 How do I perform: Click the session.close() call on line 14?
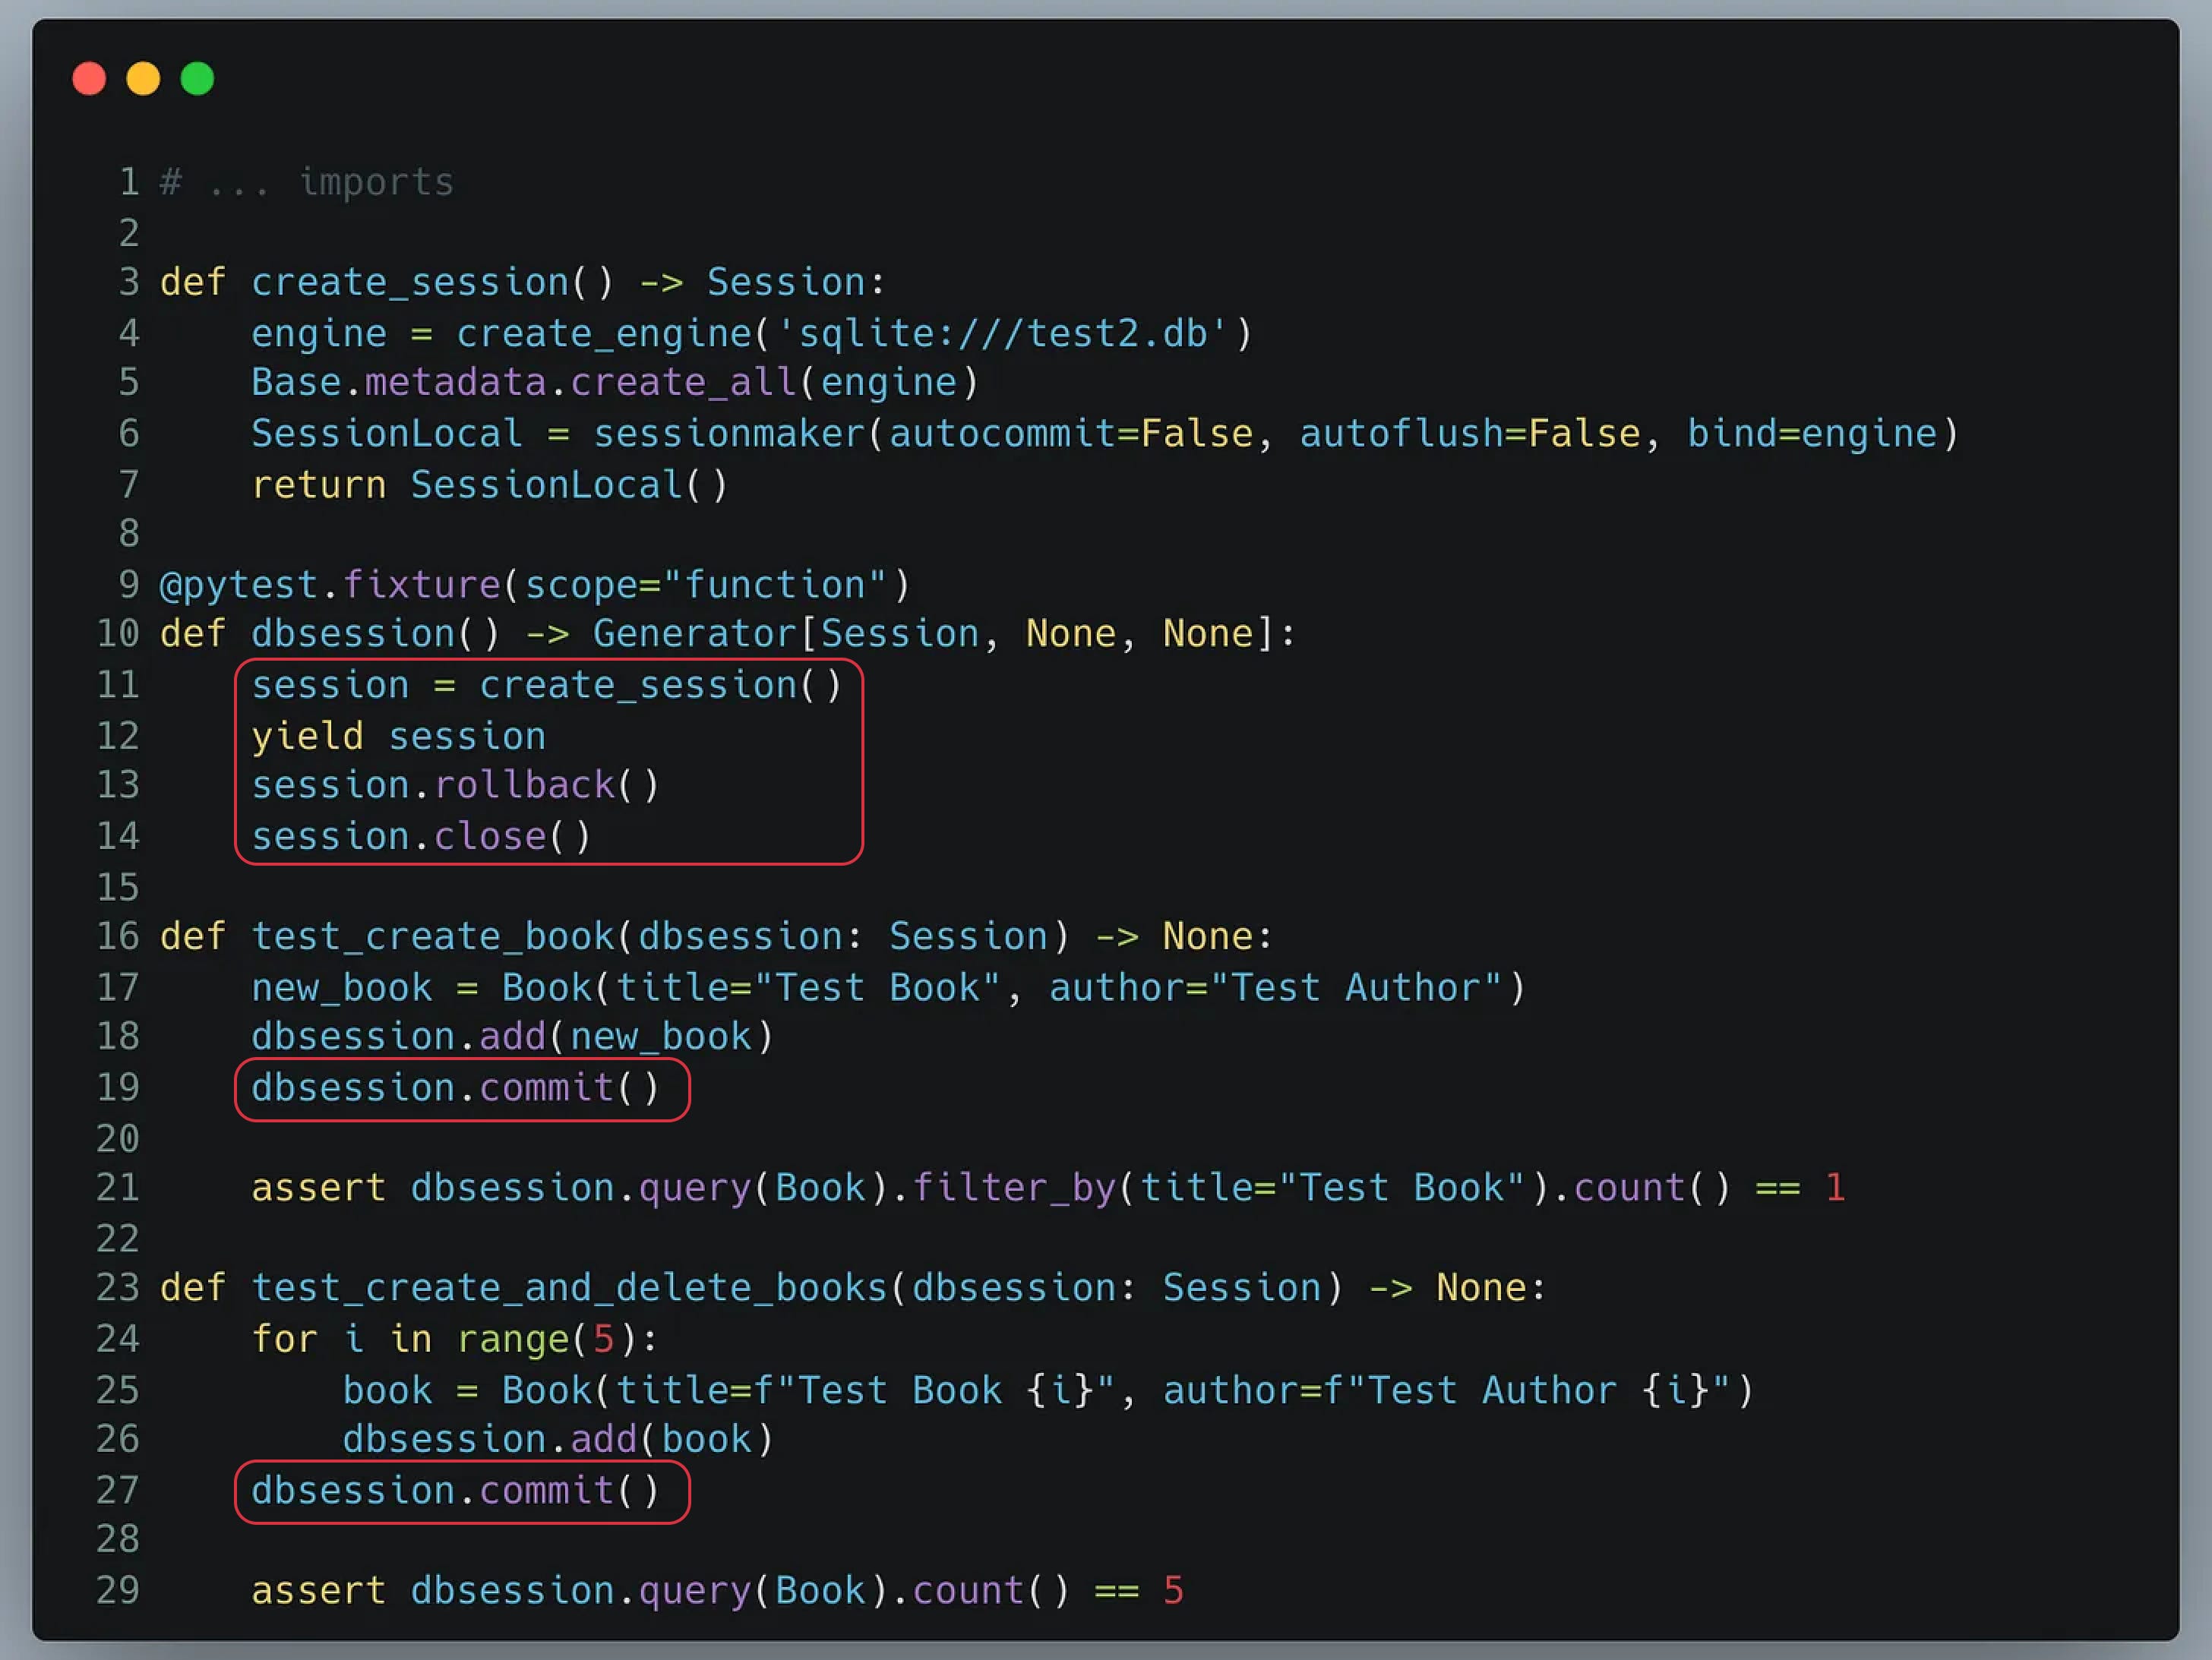[x=421, y=837]
